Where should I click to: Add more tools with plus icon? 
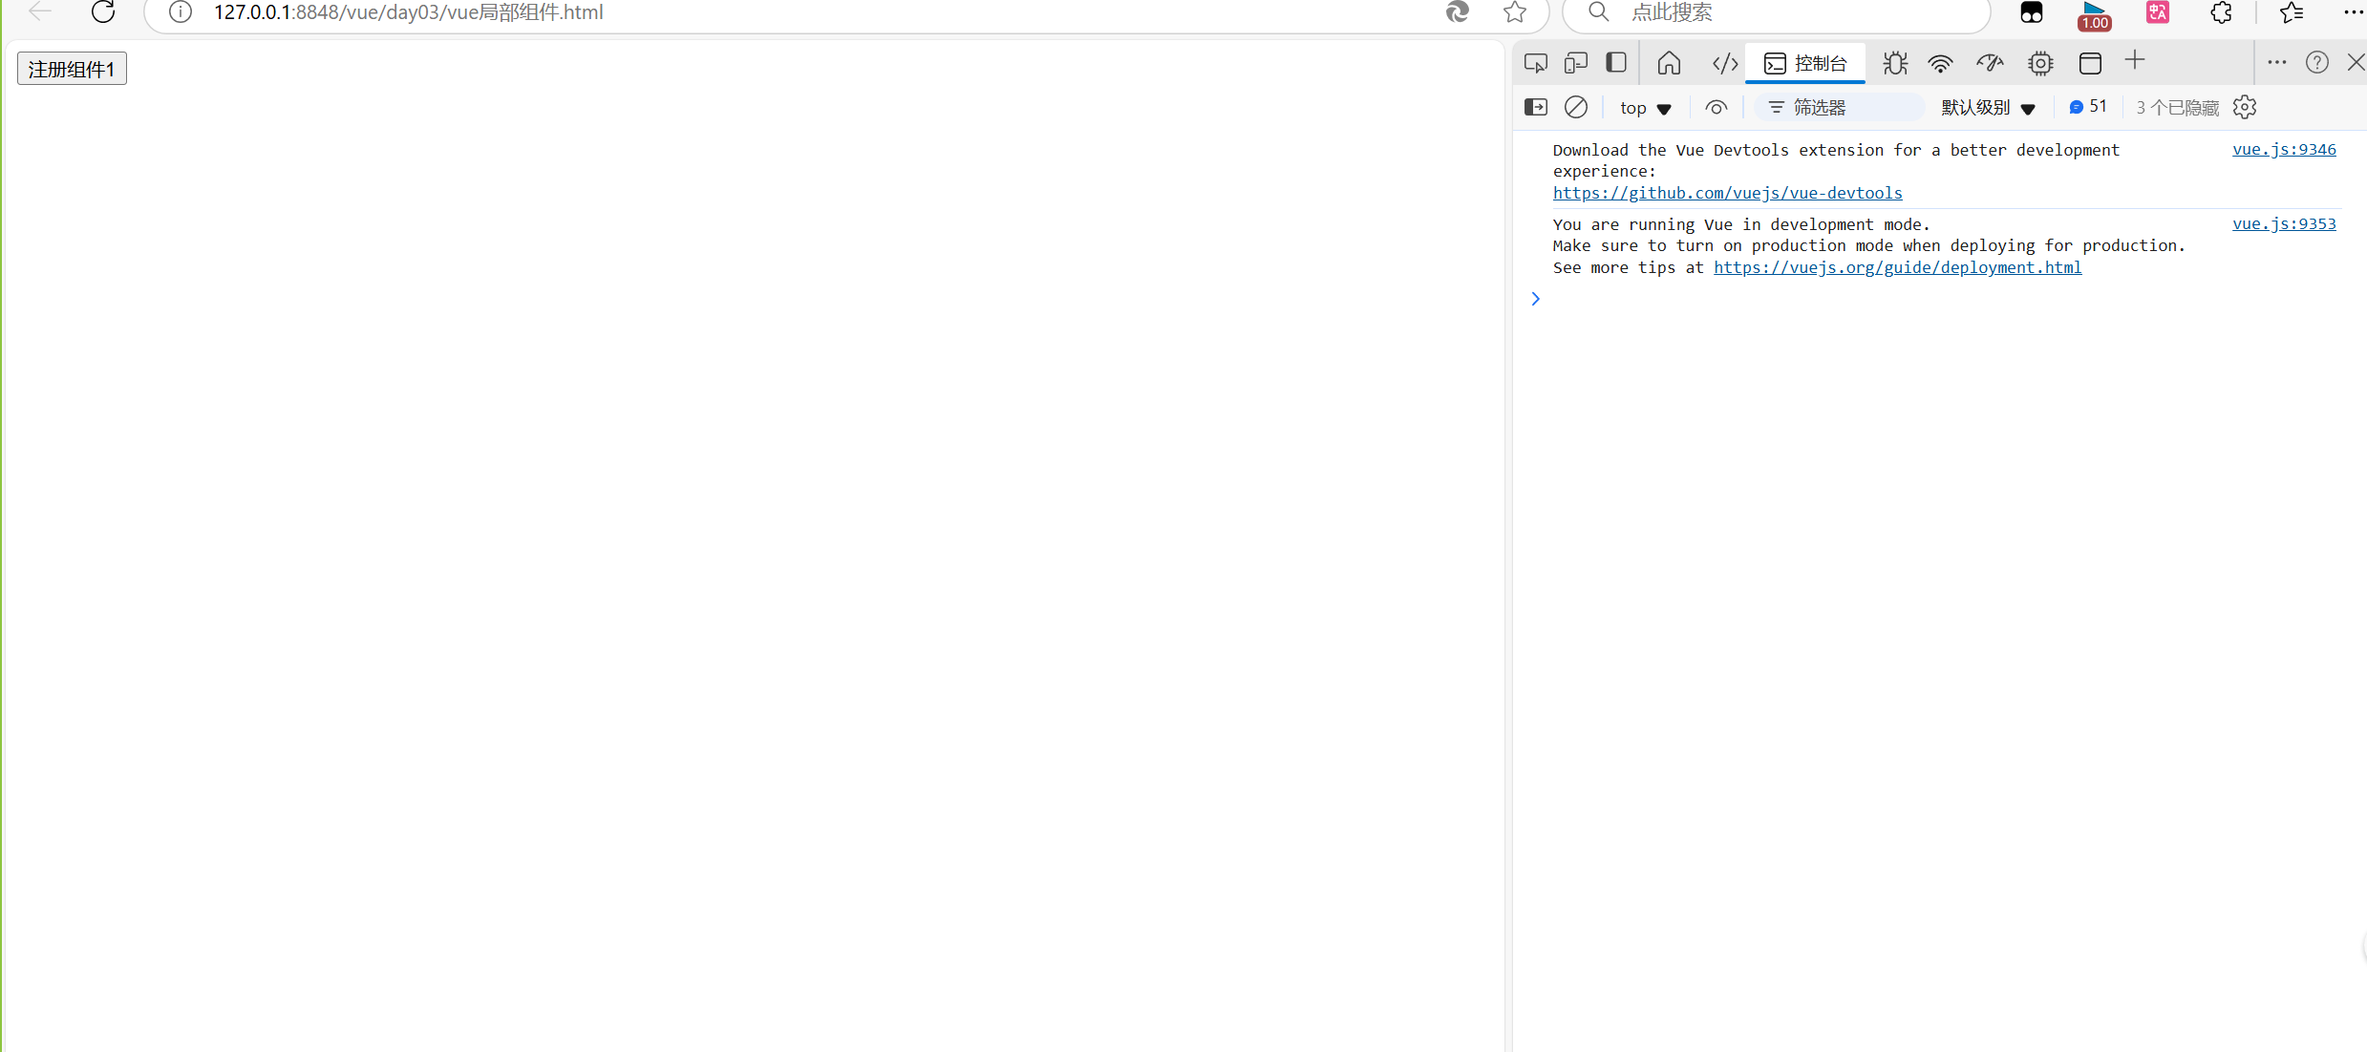pyautogui.click(x=2135, y=61)
